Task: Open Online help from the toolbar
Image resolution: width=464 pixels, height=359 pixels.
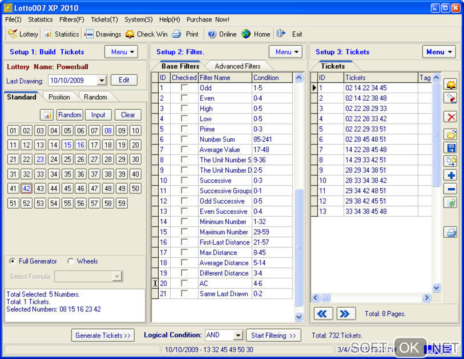Action: [x=222, y=34]
